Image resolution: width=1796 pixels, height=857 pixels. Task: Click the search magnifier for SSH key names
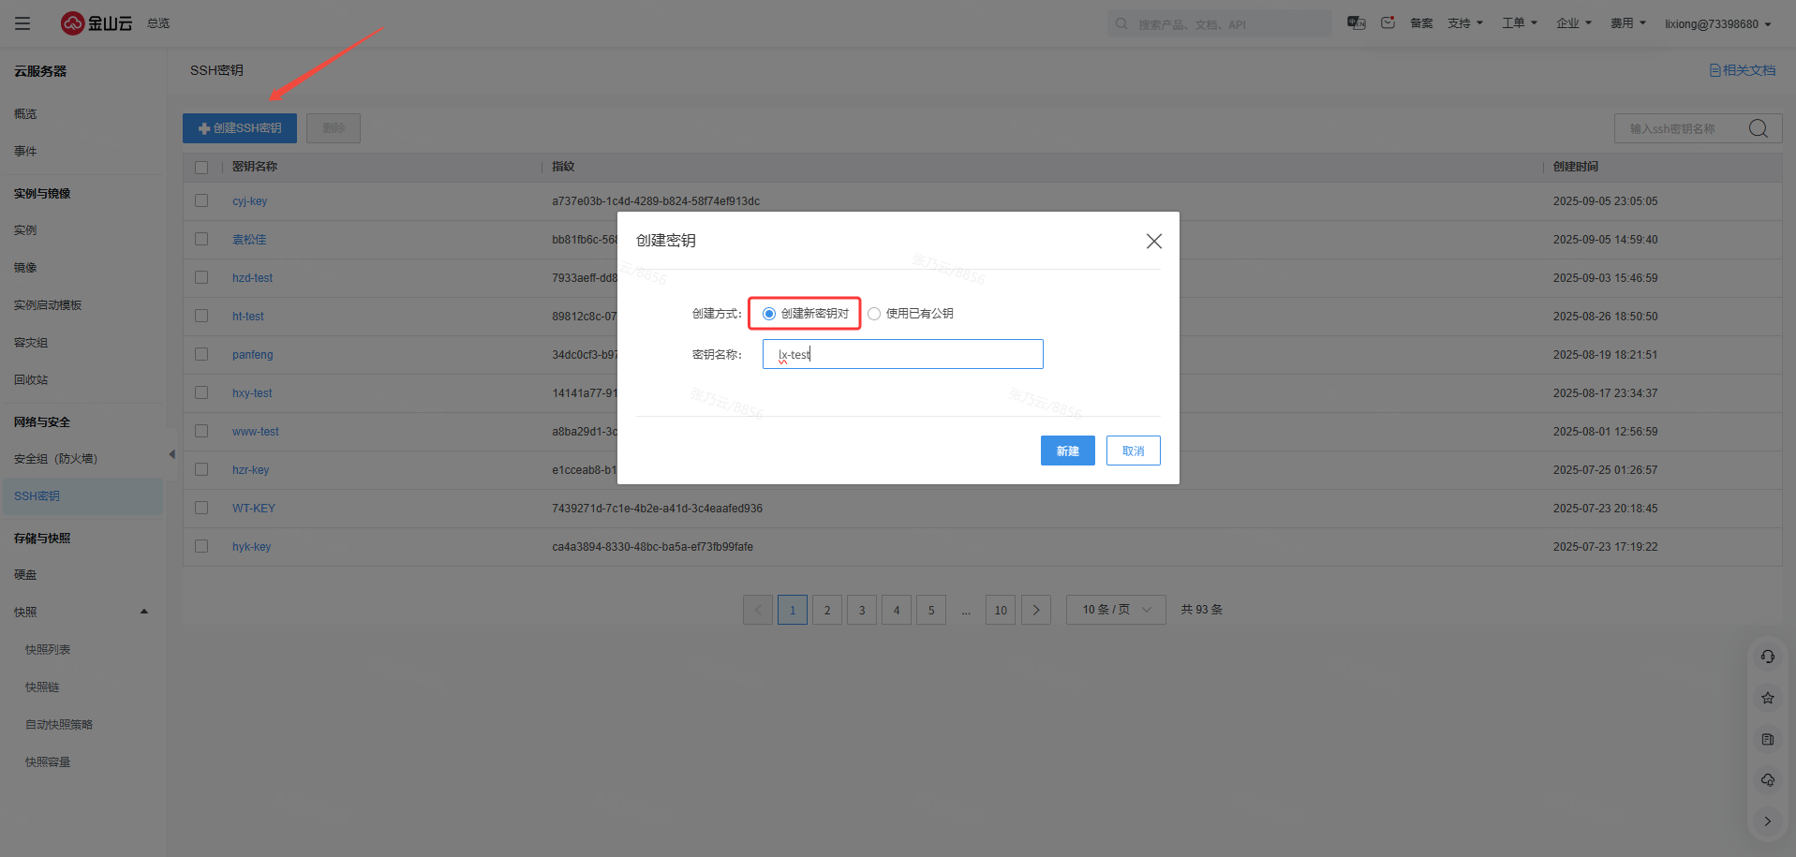1759,128
